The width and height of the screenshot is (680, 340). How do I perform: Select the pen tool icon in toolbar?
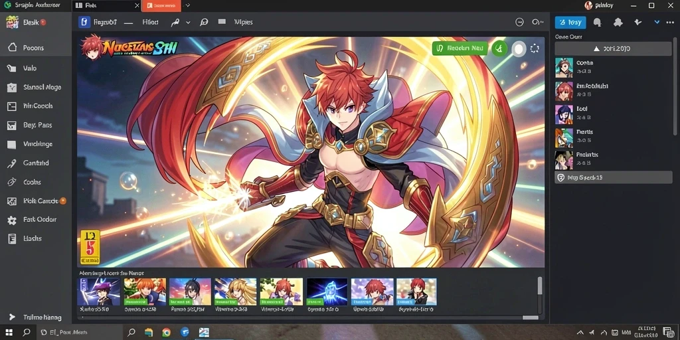(x=175, y=23)
